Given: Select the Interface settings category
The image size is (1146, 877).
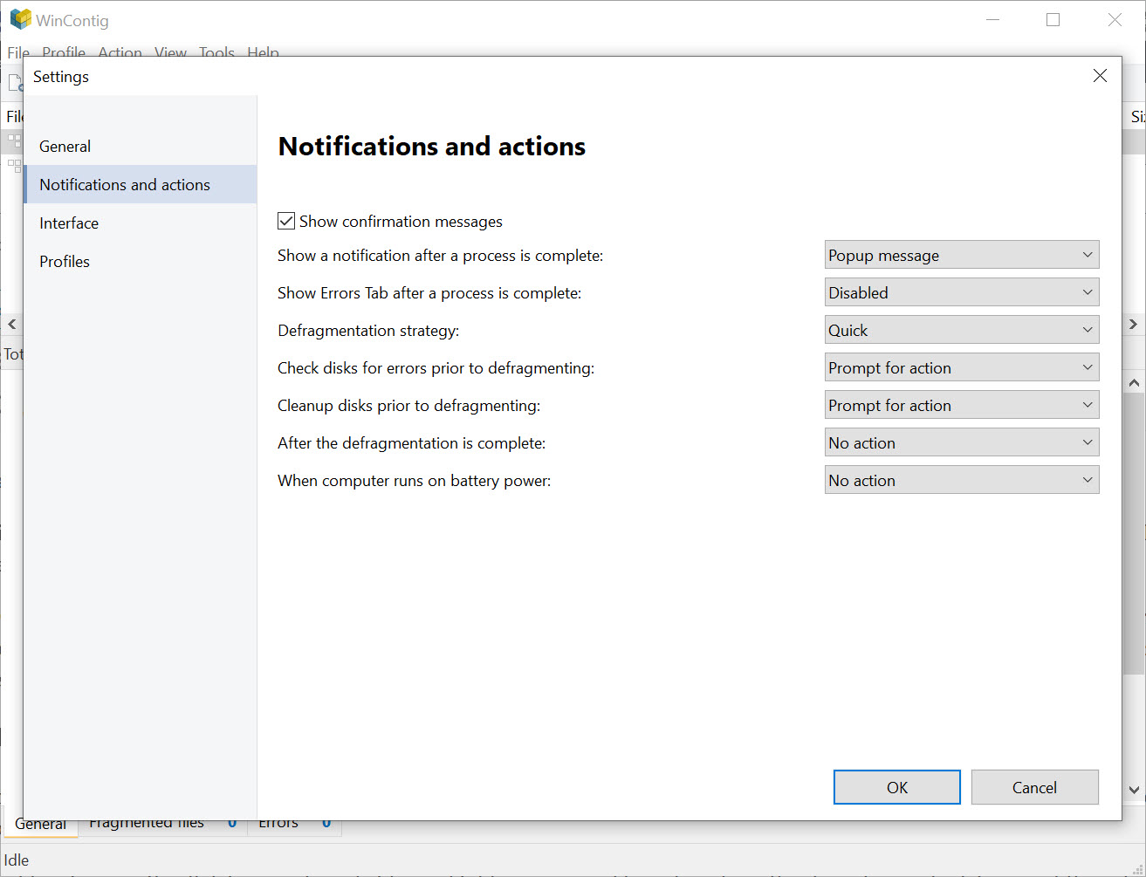Looking at the screenshot, I should pyautogui.click(x=69, y=223).
